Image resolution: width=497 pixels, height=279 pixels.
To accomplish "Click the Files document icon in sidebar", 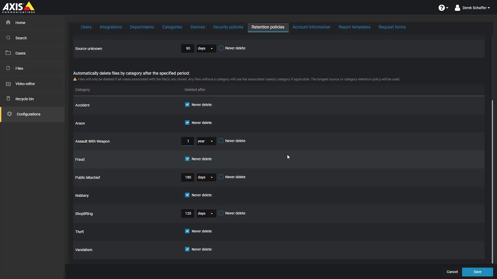I will tap(8, 68).
